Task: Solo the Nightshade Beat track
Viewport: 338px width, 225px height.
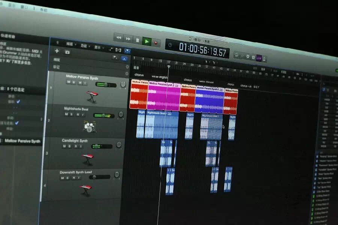Action: [72, 114]
